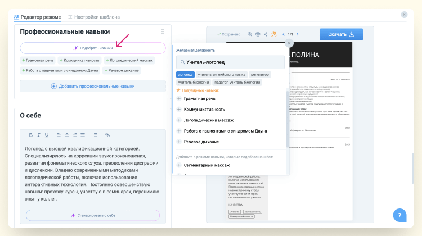The width and height of the screenshot is (422, 236).
Task: Click the Сохранено status label
Action: [x=228, y=34]
